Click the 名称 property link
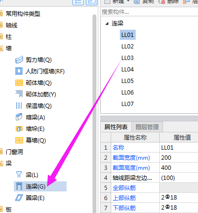Screen dimensions: 198x213 [118, 148]
